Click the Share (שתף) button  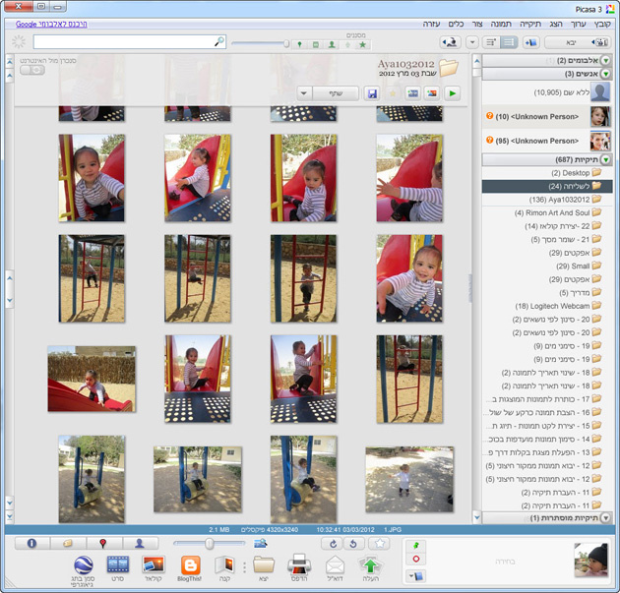[336, 93]
